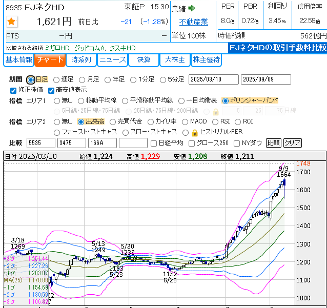Uncheck the 高安値表示 checkbox
The width and height of the screenshot is (327, 308).
[x=51, y=90]
